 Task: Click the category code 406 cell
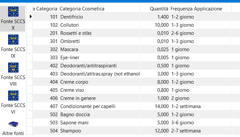point(46,98)
